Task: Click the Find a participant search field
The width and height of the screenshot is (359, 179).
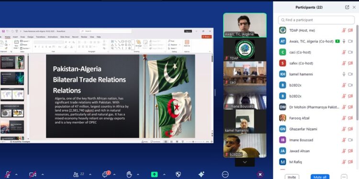Action: pos(316,20)
